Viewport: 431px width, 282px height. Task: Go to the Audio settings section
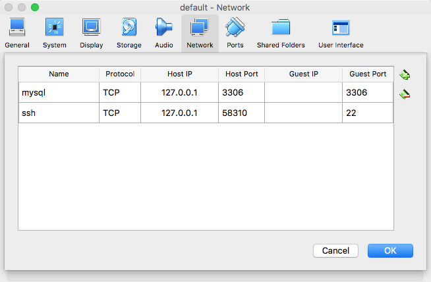[163, 33]
